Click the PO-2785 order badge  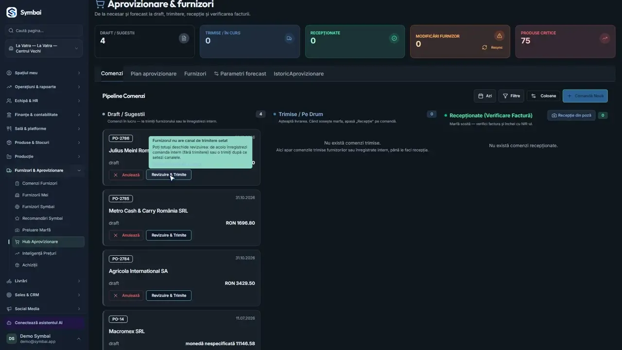[x=121, y=198]
